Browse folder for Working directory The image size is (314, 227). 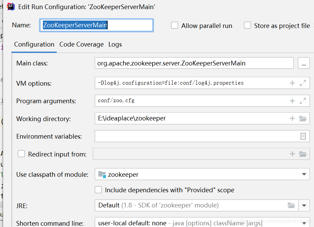(x=303, y=119)
